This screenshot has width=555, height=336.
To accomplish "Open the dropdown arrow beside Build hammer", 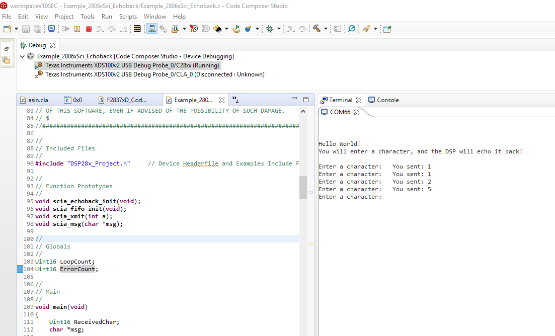I will tap(326, 29).
